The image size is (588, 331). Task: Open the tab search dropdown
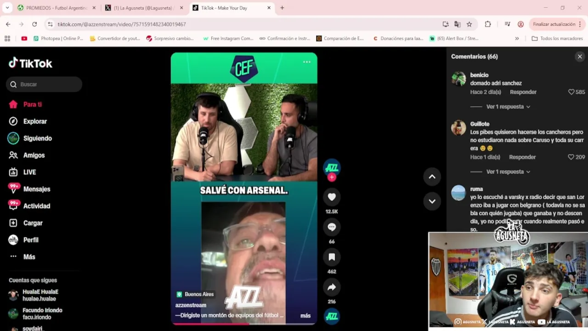point(7,8)
